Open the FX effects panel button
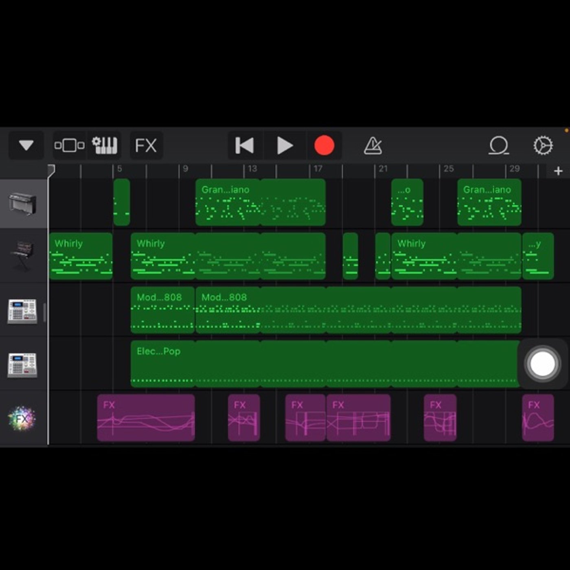570x570 pixels. [146, 145]
